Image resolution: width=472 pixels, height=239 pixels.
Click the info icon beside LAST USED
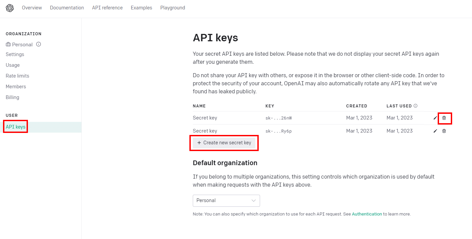pyautogui.click(x=415, y=106)
